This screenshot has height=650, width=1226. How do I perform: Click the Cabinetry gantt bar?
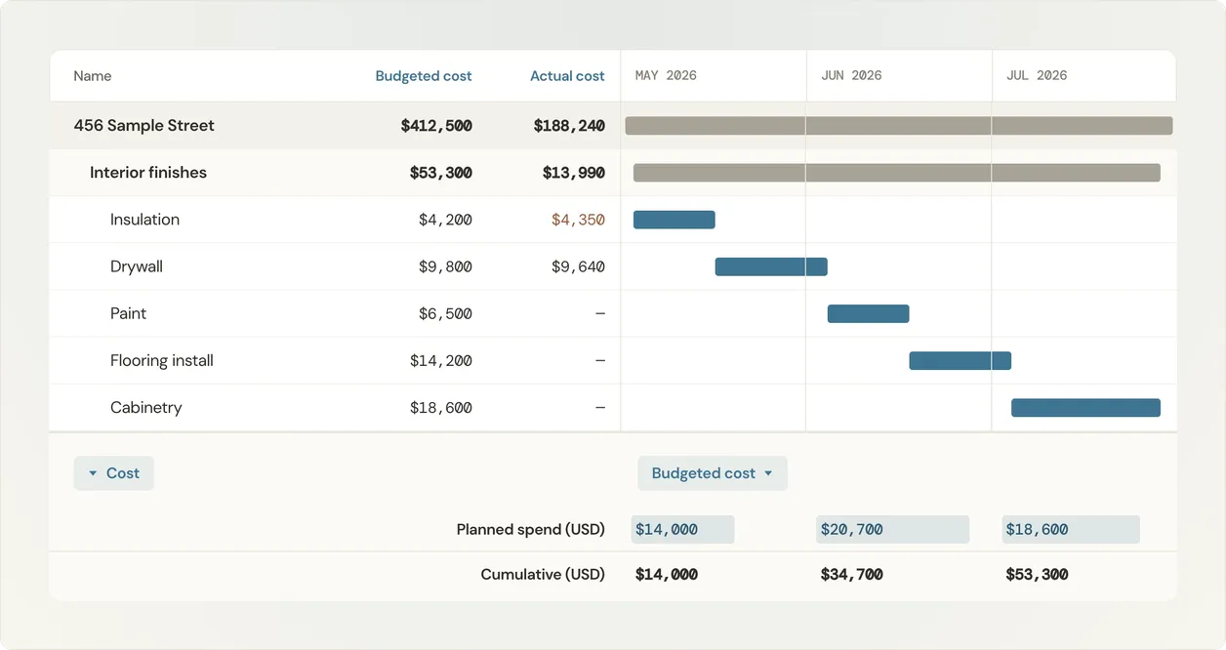point(1085,407)
